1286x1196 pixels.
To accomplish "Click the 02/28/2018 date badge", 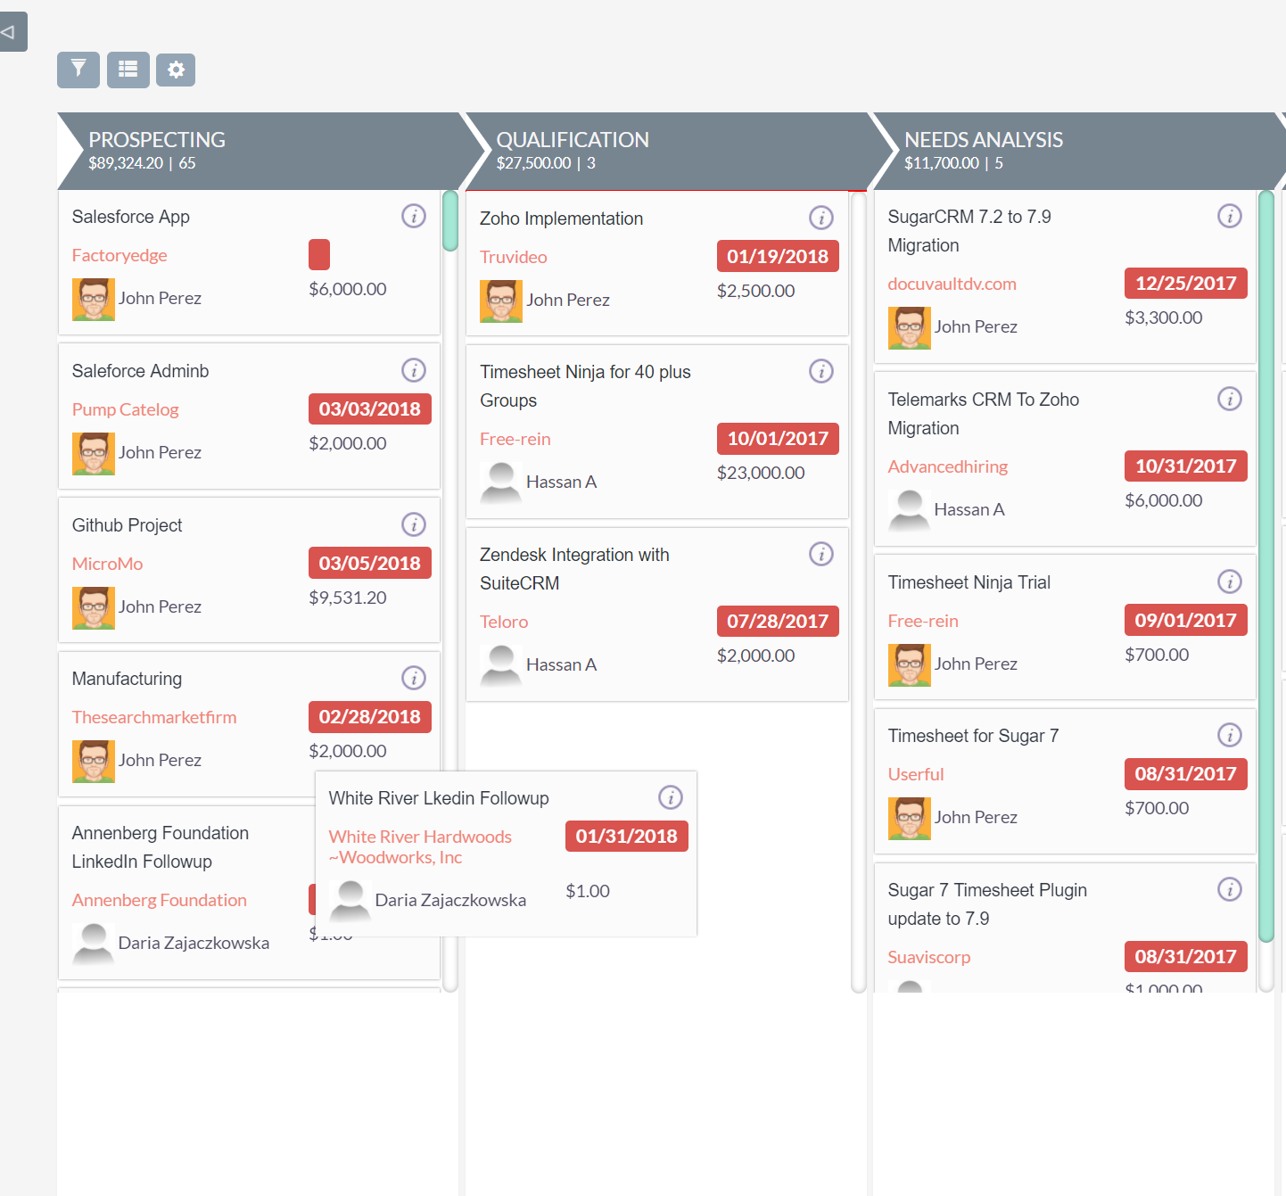I will [370, 716].
